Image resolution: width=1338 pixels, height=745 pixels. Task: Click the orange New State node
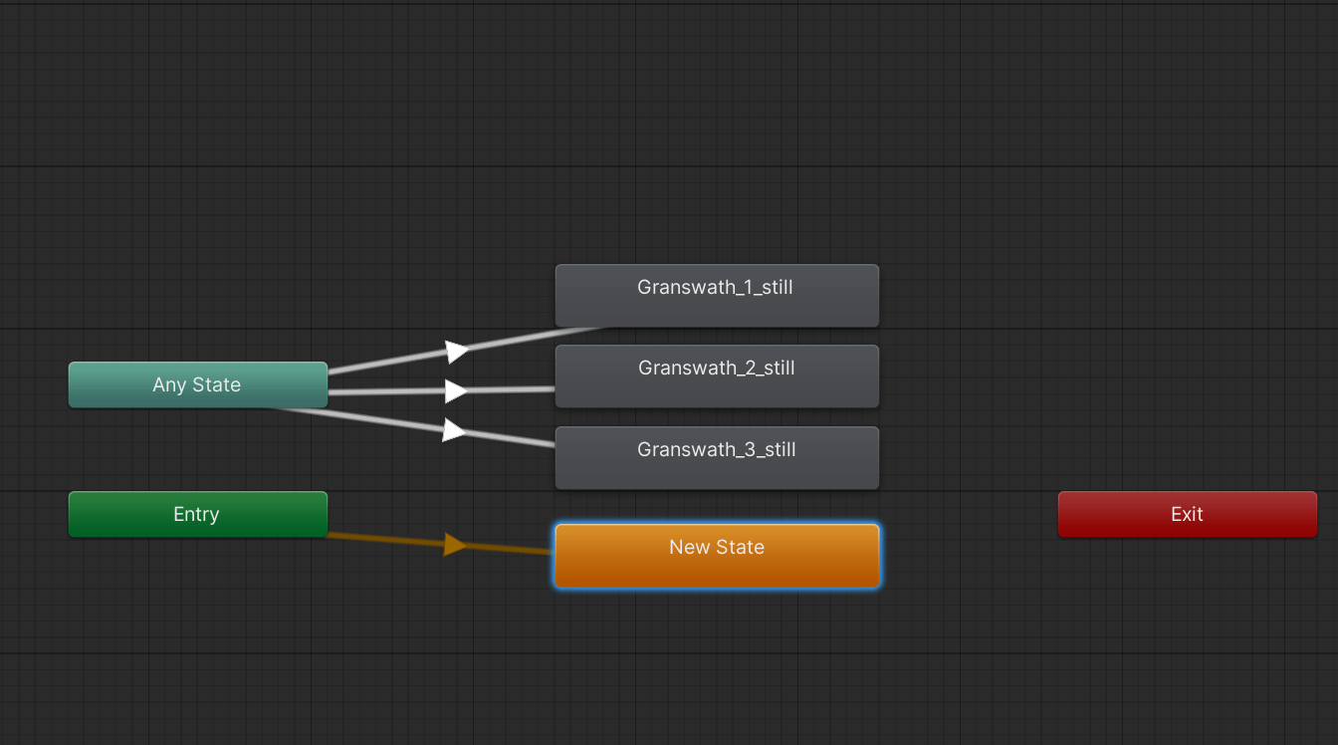(717, 555)
